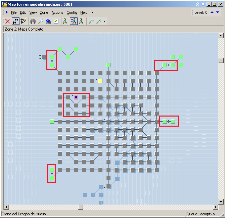Viewport: 227px width, 221px height.
Task: Toggle the connected dots map mode button
Action: pos(15,21)
